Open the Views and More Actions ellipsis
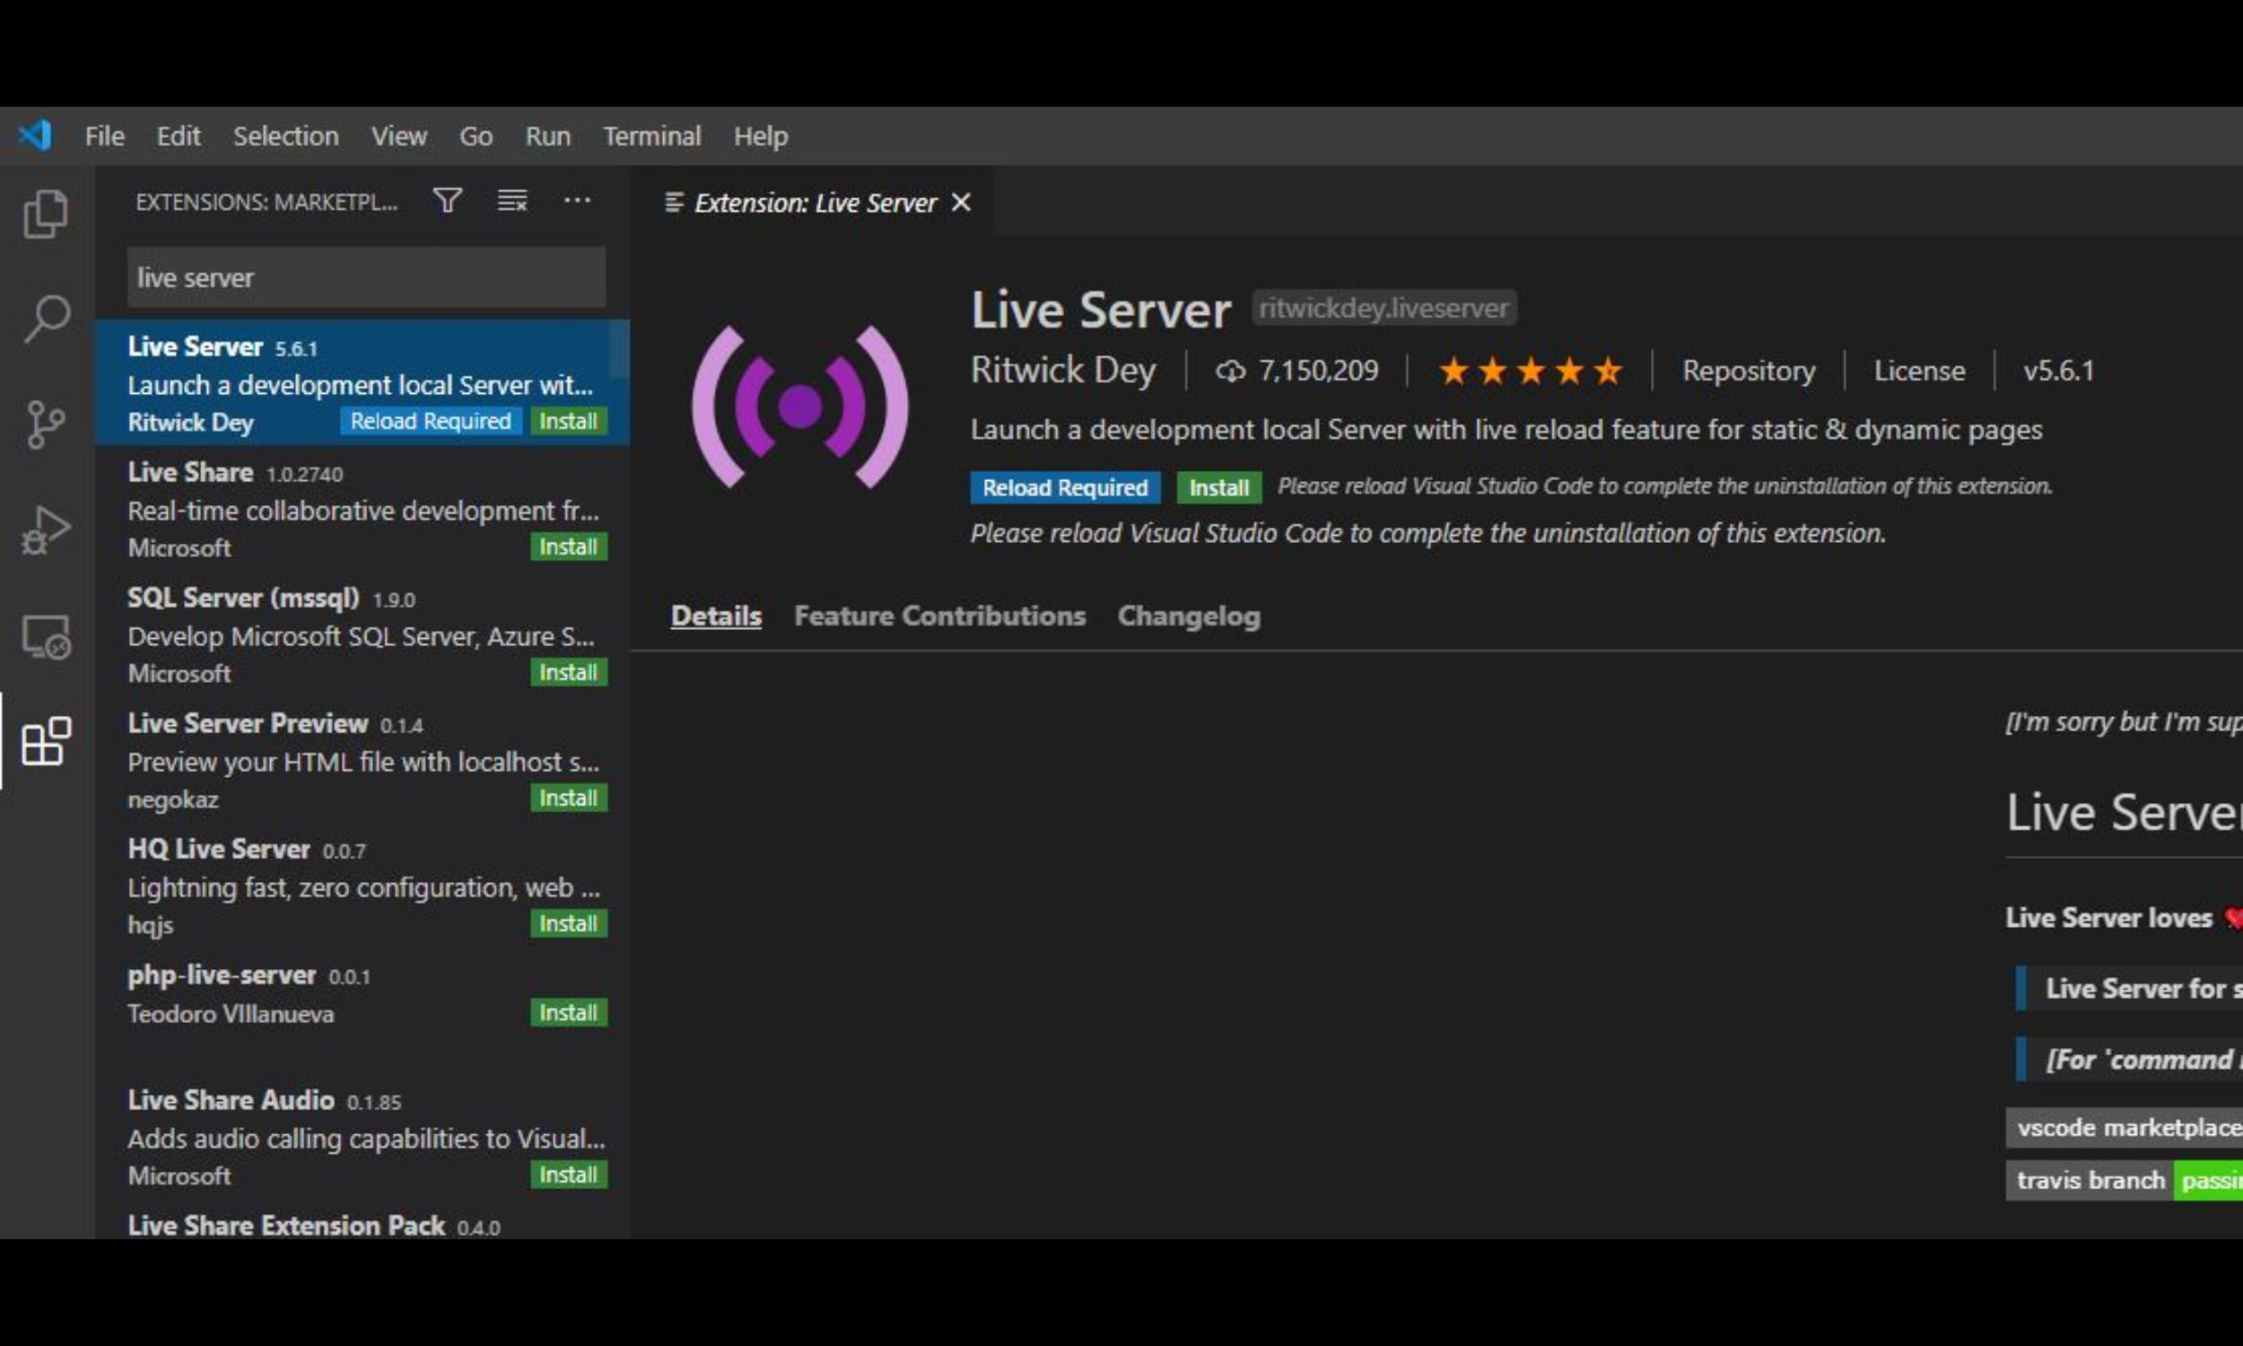Screen dimensions: 2243x1346 pyautogui.click(x=577, y=200)
